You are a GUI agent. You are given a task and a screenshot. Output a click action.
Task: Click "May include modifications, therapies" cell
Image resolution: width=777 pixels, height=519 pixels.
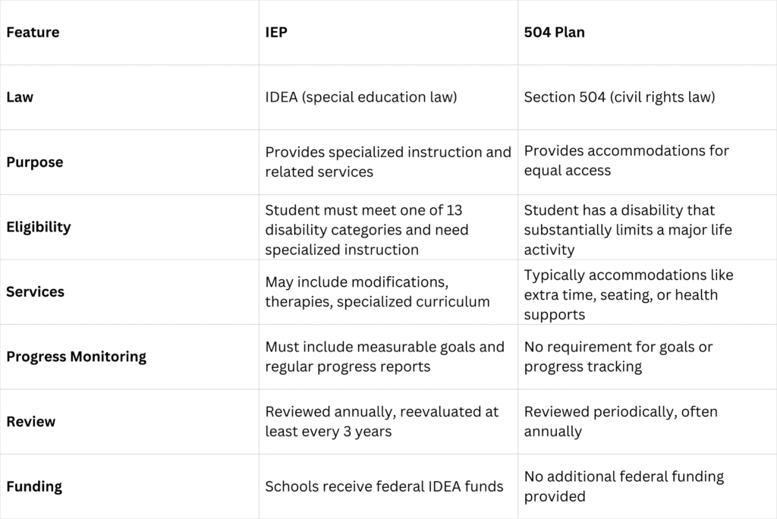coord(377,291)
